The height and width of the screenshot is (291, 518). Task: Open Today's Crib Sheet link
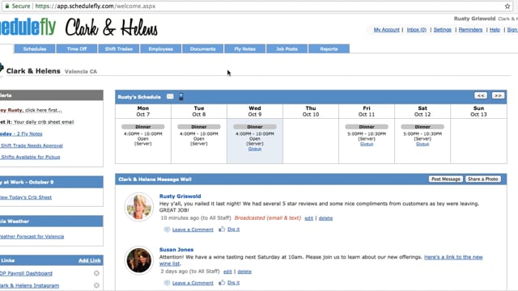(26, 197)
